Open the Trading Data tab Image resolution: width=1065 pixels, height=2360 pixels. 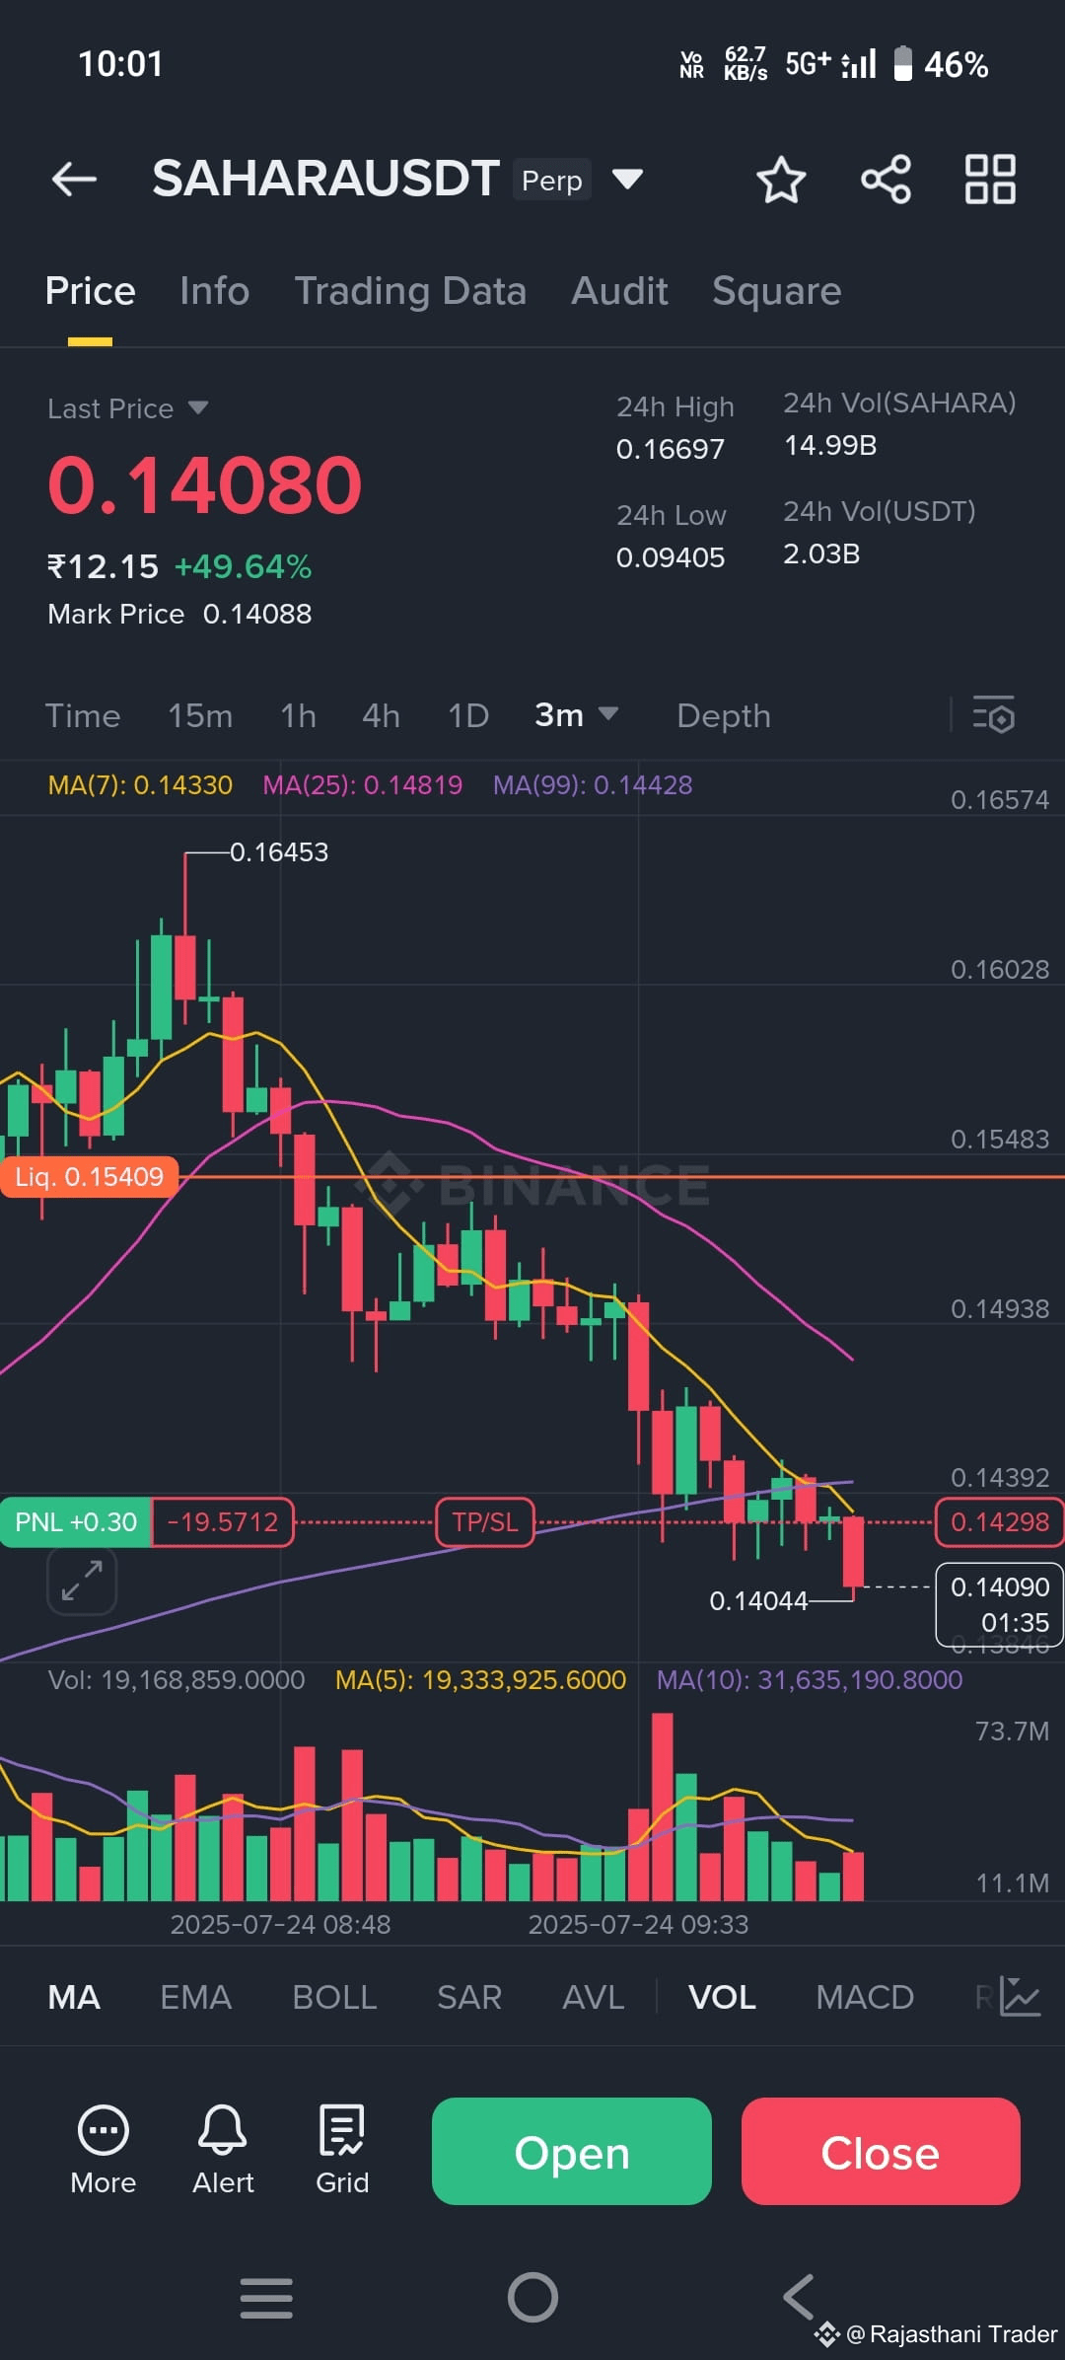click(410, 291)
